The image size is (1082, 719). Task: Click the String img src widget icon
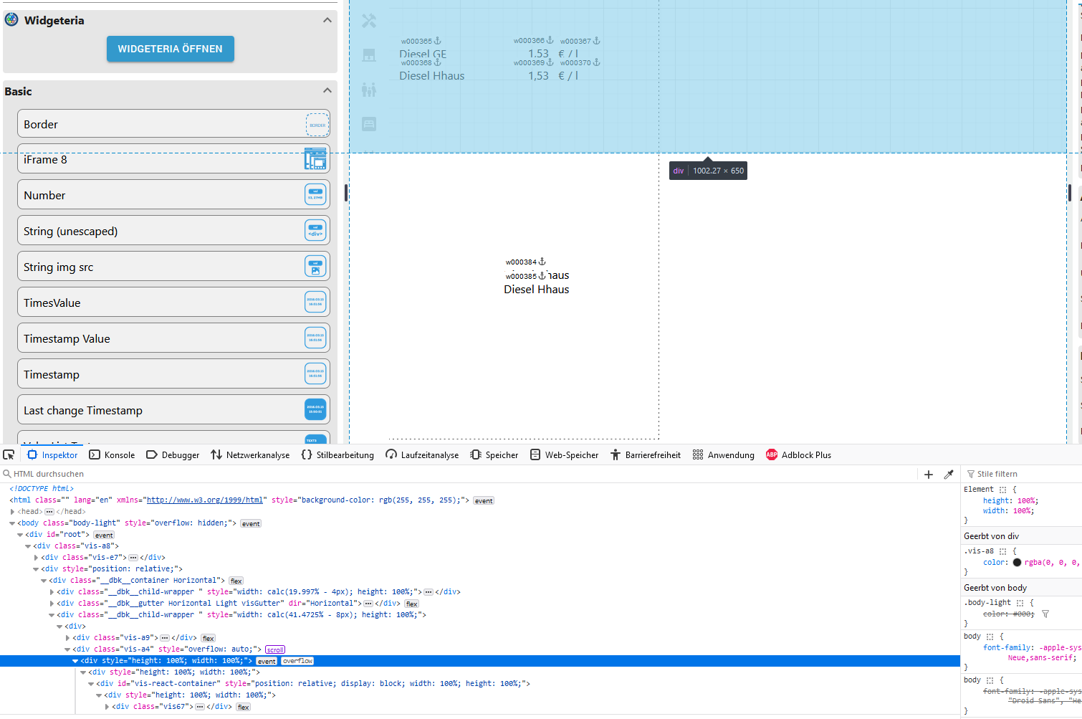pos(315,267)
